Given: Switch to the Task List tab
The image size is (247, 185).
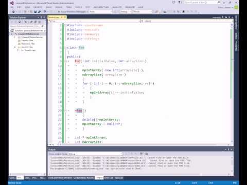Looking at the screenshot, I should tap(119, 178).
